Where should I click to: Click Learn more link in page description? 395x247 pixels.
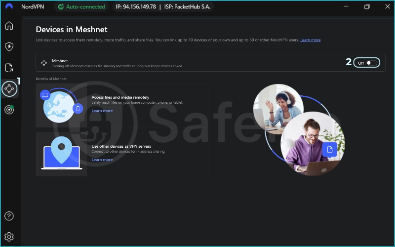310,40
